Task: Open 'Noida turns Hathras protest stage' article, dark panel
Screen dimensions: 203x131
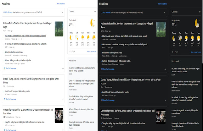Action: coord(112,53)
